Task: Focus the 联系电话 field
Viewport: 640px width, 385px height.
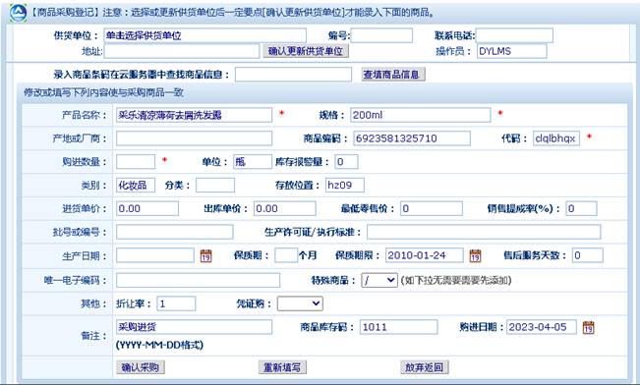Action: click(x=514, y=35)
